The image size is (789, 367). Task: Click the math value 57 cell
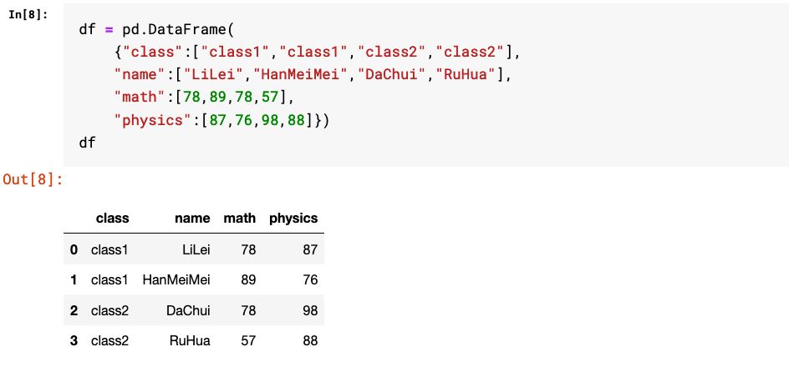pos(248,341)
